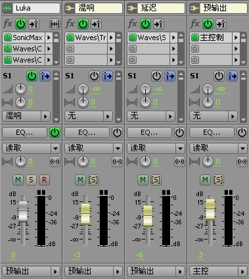Screen dimensions: 249x279
Task: Click S1 pre/post fader send icon on 预输出
Action: (233, 76)
